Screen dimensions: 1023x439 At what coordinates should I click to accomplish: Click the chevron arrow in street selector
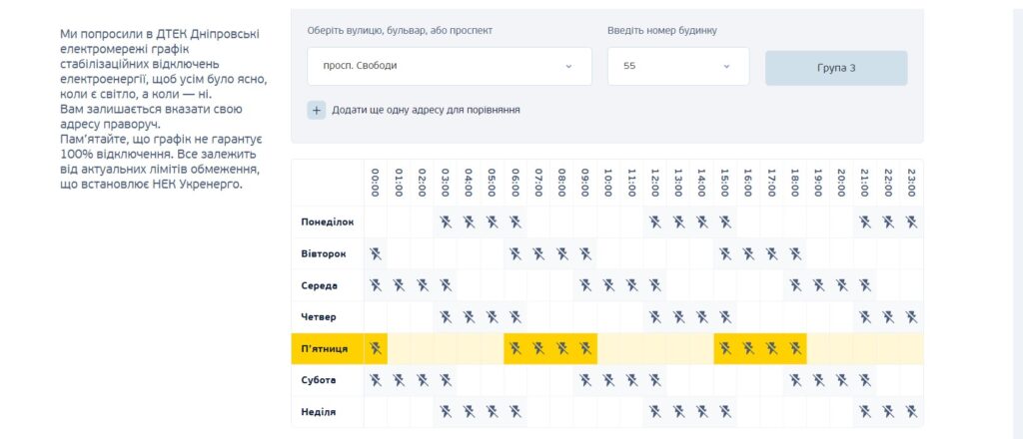click(568, 67)
